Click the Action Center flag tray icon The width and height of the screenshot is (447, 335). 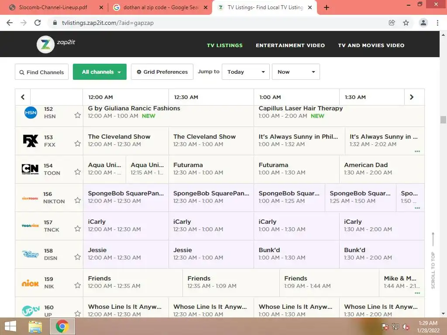(x=385, y=326)
